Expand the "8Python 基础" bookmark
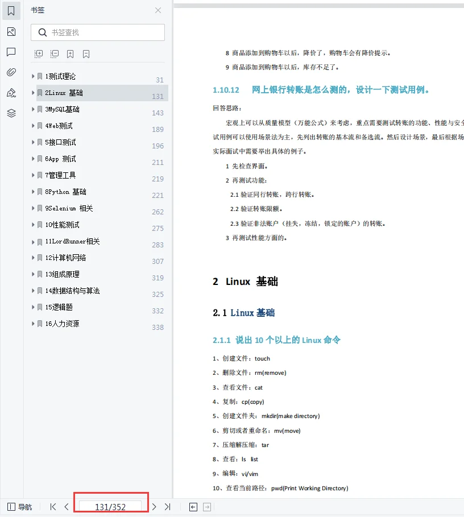 [x=33, y=192]
